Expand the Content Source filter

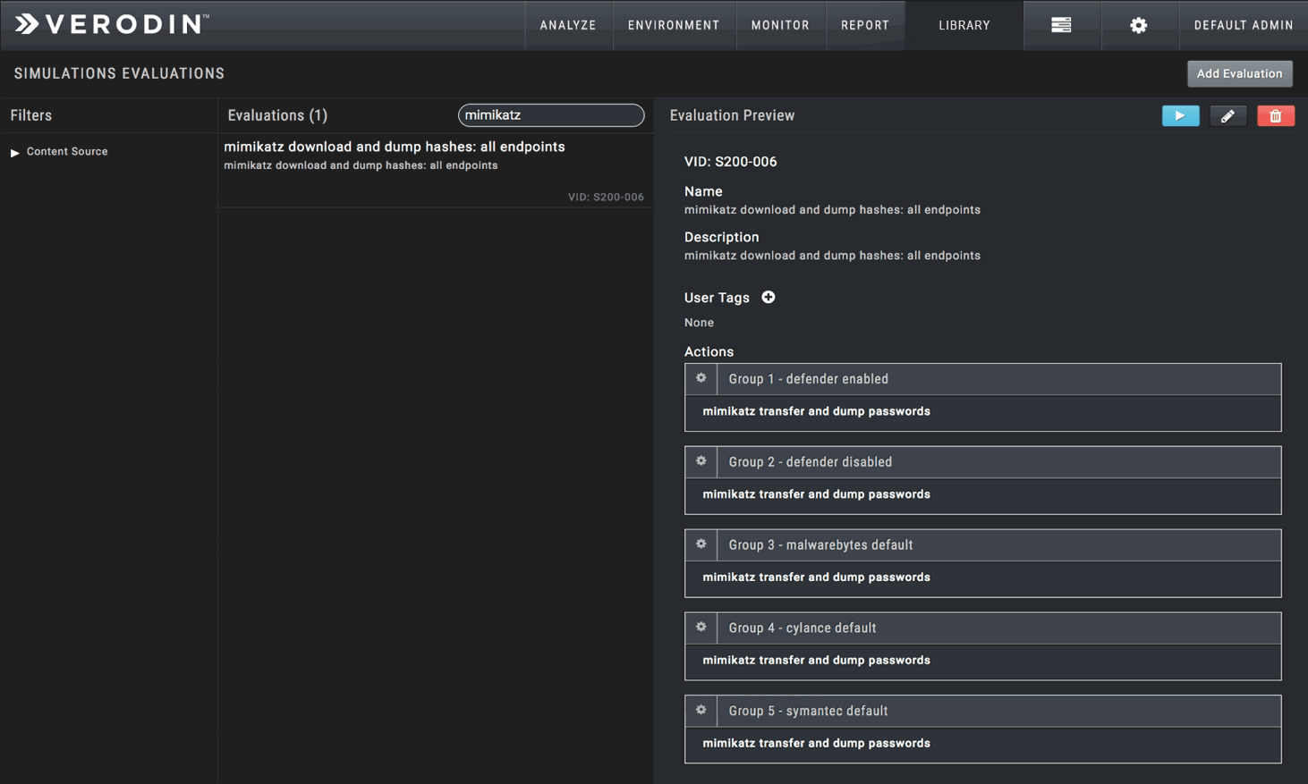(x=14, y=151)
